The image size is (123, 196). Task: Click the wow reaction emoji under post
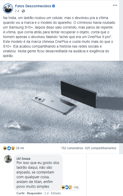(13, 148)
